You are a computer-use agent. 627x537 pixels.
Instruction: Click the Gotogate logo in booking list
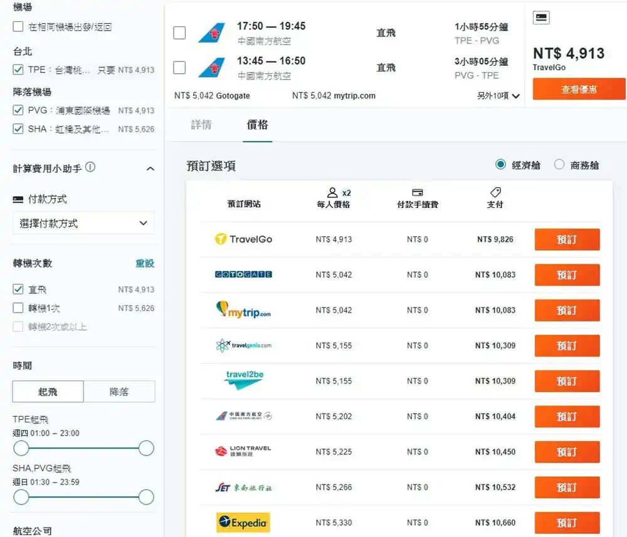[x=243, y=274]
